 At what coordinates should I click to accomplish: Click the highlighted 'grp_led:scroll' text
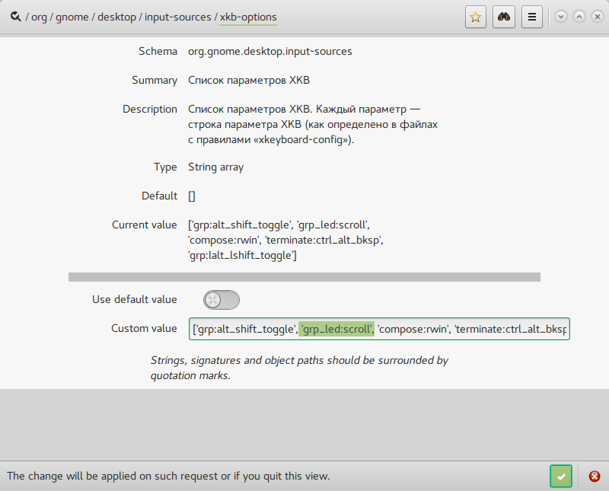click(x=336, y=329)
